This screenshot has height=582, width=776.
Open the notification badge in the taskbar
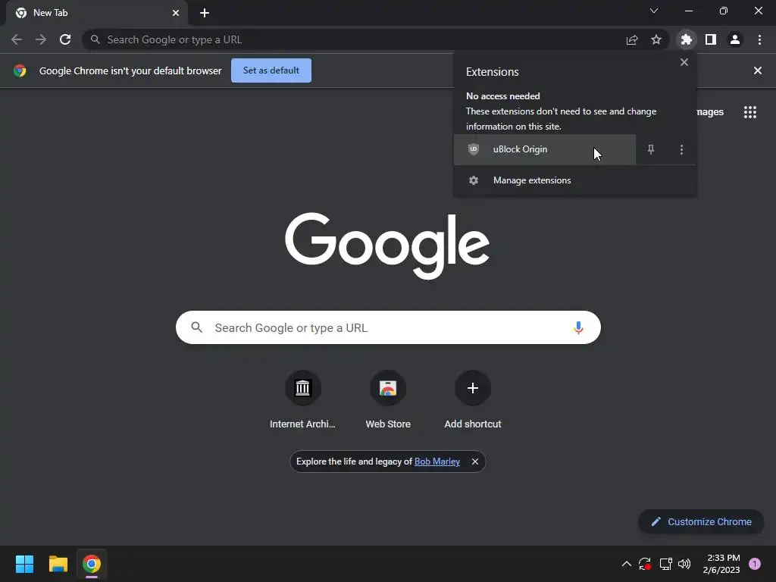coord(754,564)
